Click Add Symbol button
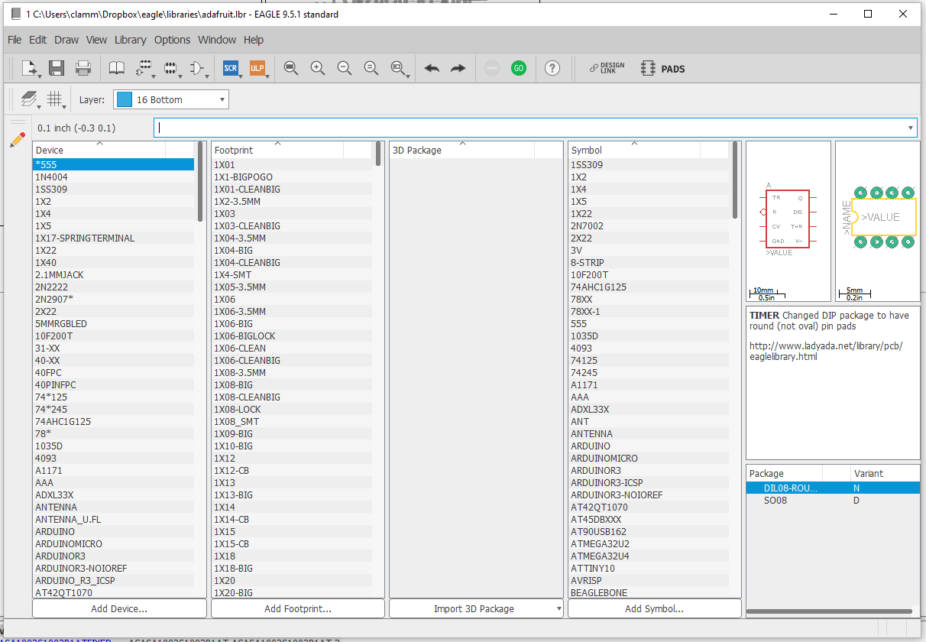Image resolution: width=926 pixels, height=642 pixels. point(653,608)
